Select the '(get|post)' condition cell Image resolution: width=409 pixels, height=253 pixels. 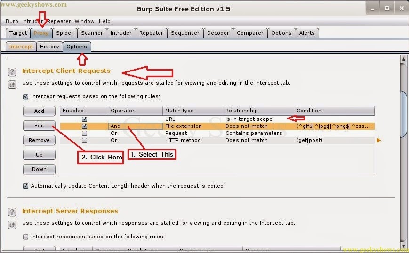point(334,140)
